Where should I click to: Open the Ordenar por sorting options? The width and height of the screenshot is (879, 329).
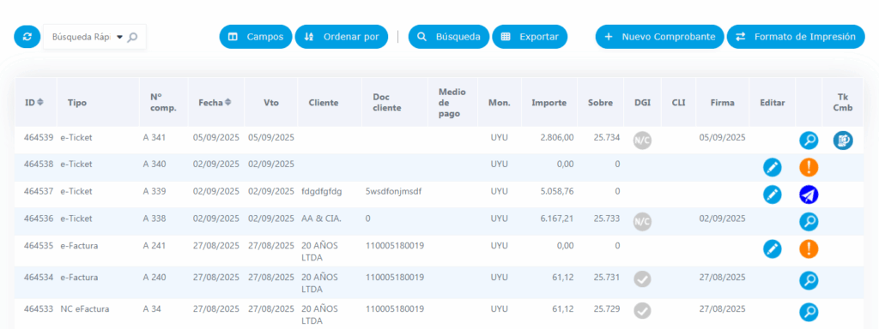(x=342, y=37)
